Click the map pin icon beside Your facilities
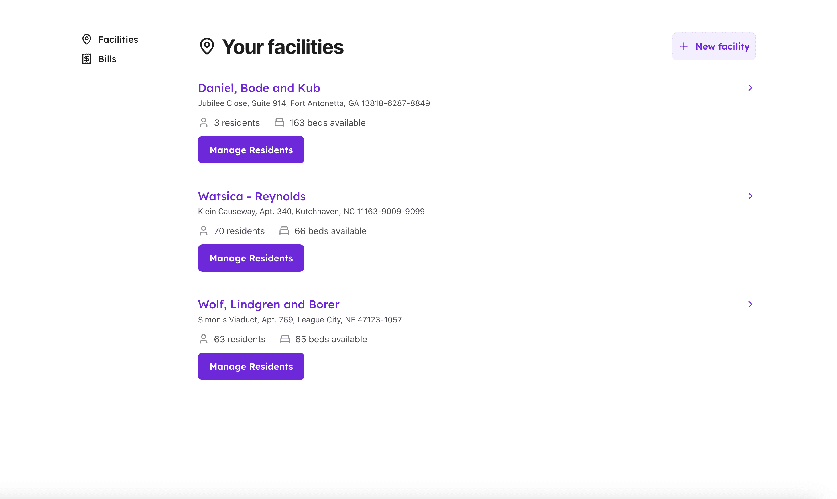The height and width of the screenshot is (499, 837). (207, 46)
